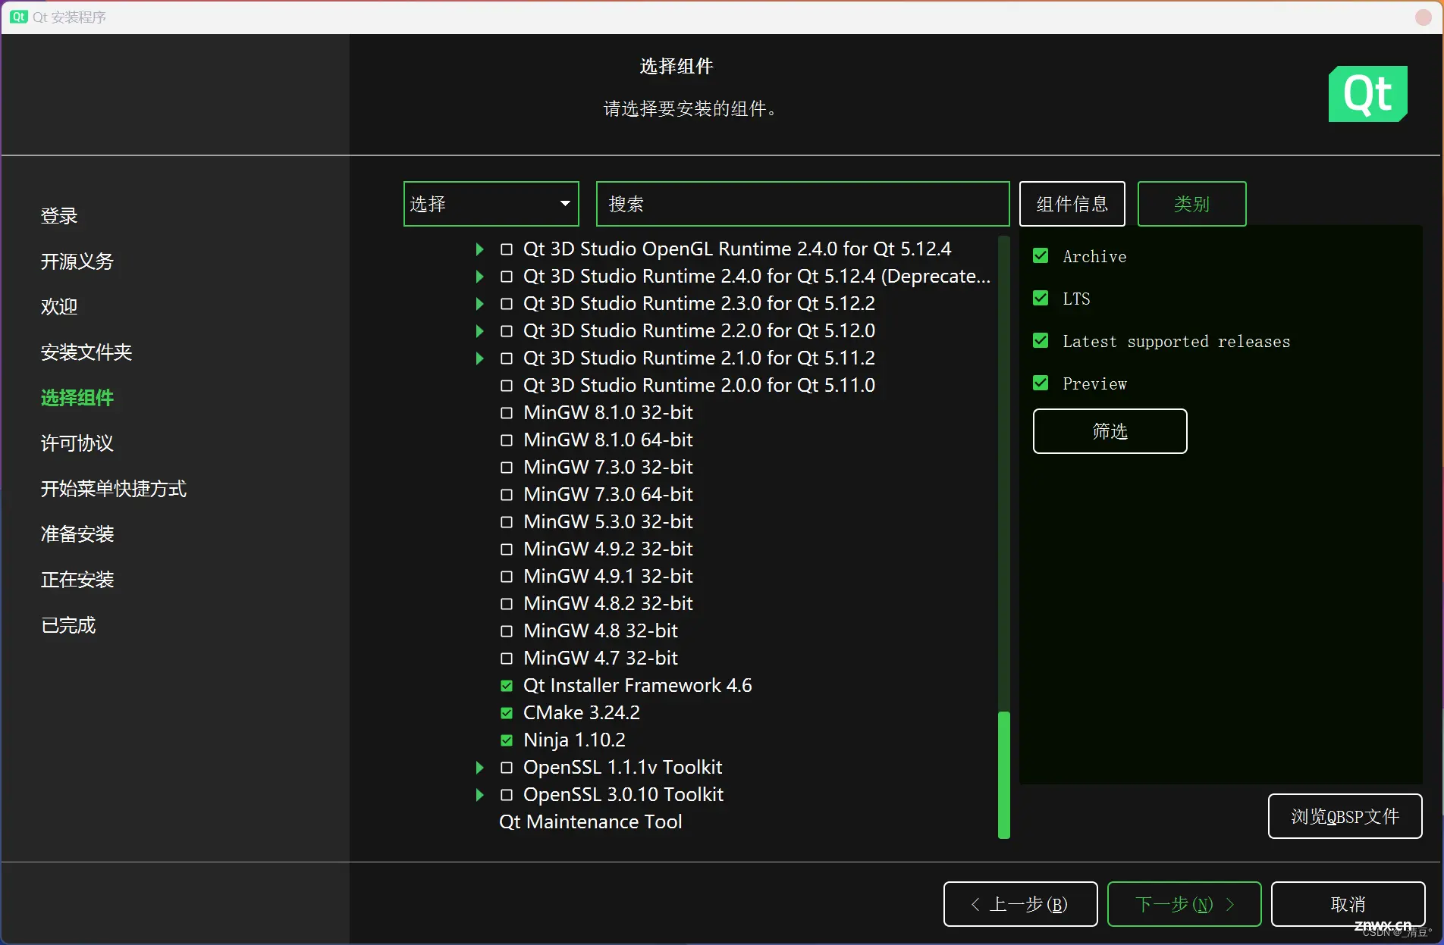Expand OpenSSL 3.0.10 Toolkit node
This screenshot has width=1444, height=945.
(479, 795)
